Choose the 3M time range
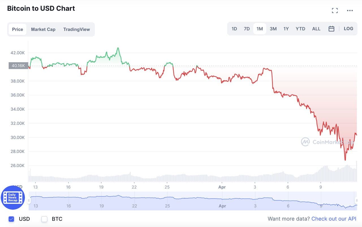This screenshot has height=227, width=362. coord(273,29)
